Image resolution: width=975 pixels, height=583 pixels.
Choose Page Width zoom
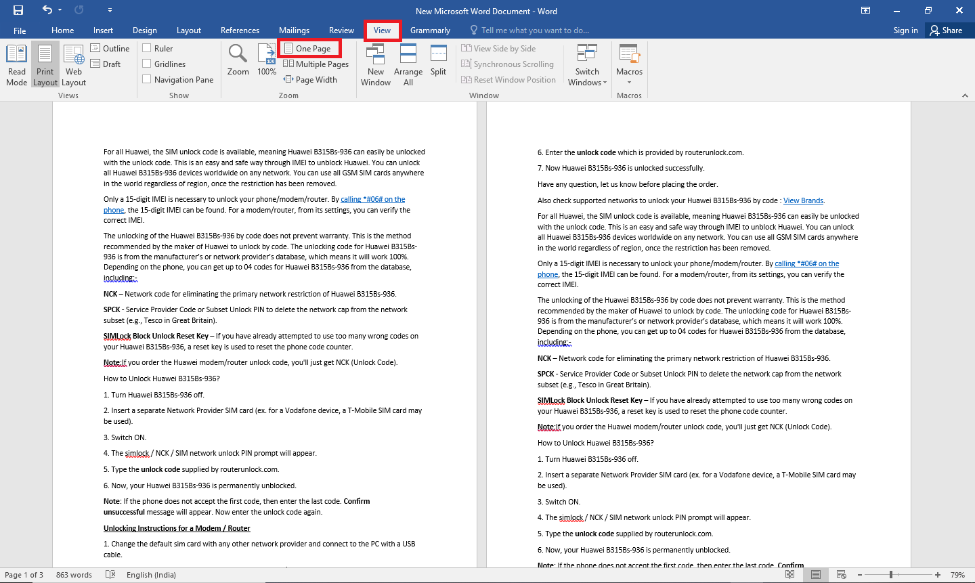310,80
